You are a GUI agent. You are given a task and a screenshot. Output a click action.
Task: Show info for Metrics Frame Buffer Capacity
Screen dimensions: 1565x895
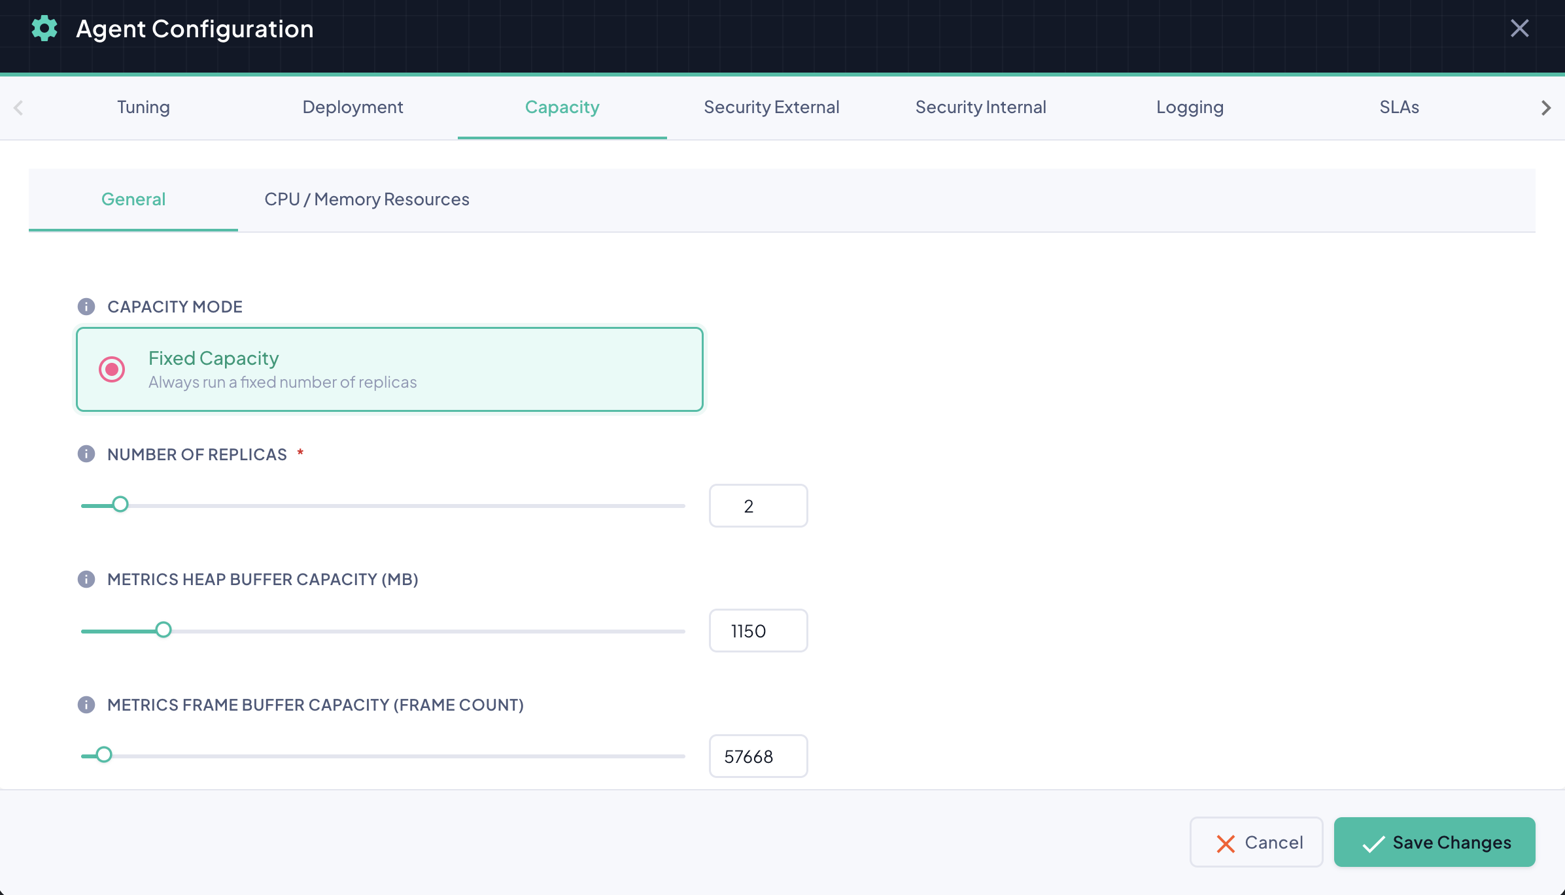tap(86, 705)
